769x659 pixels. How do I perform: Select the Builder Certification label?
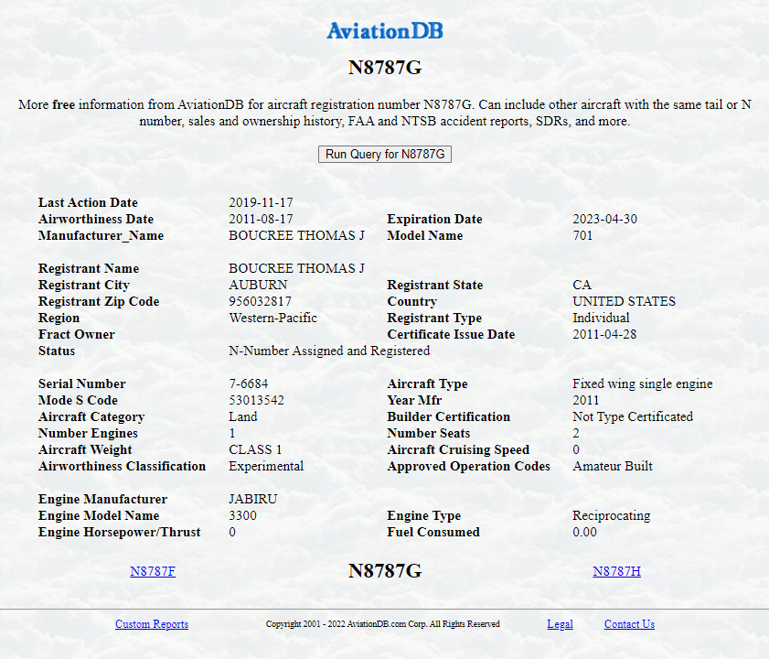tap(449, 416)
